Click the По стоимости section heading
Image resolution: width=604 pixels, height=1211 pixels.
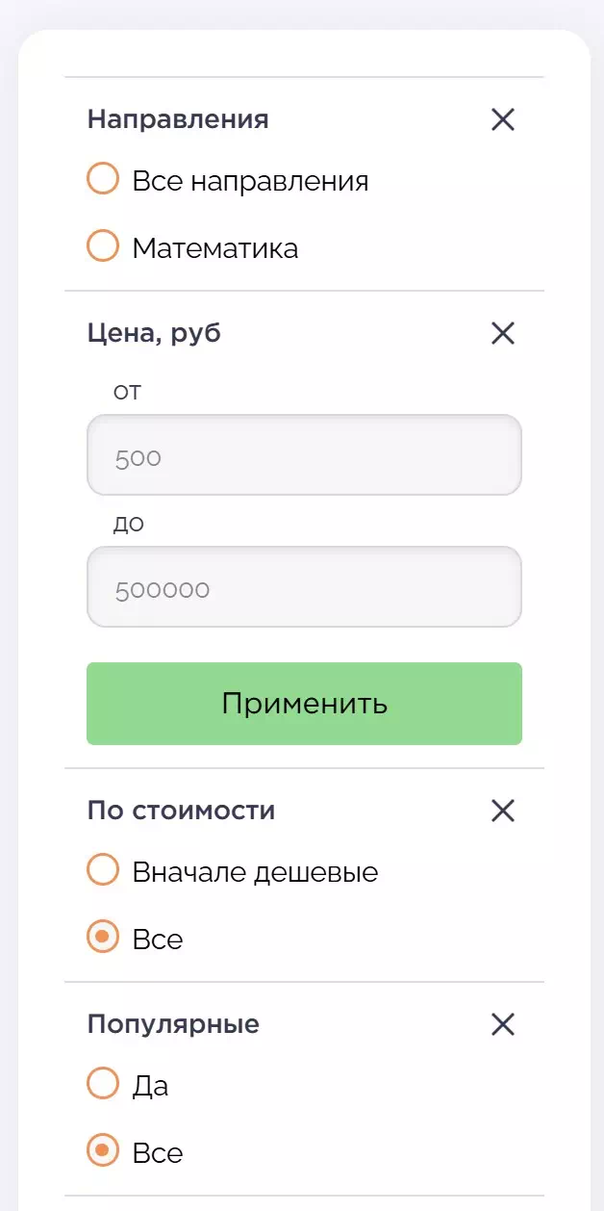[x=181, y=812]
